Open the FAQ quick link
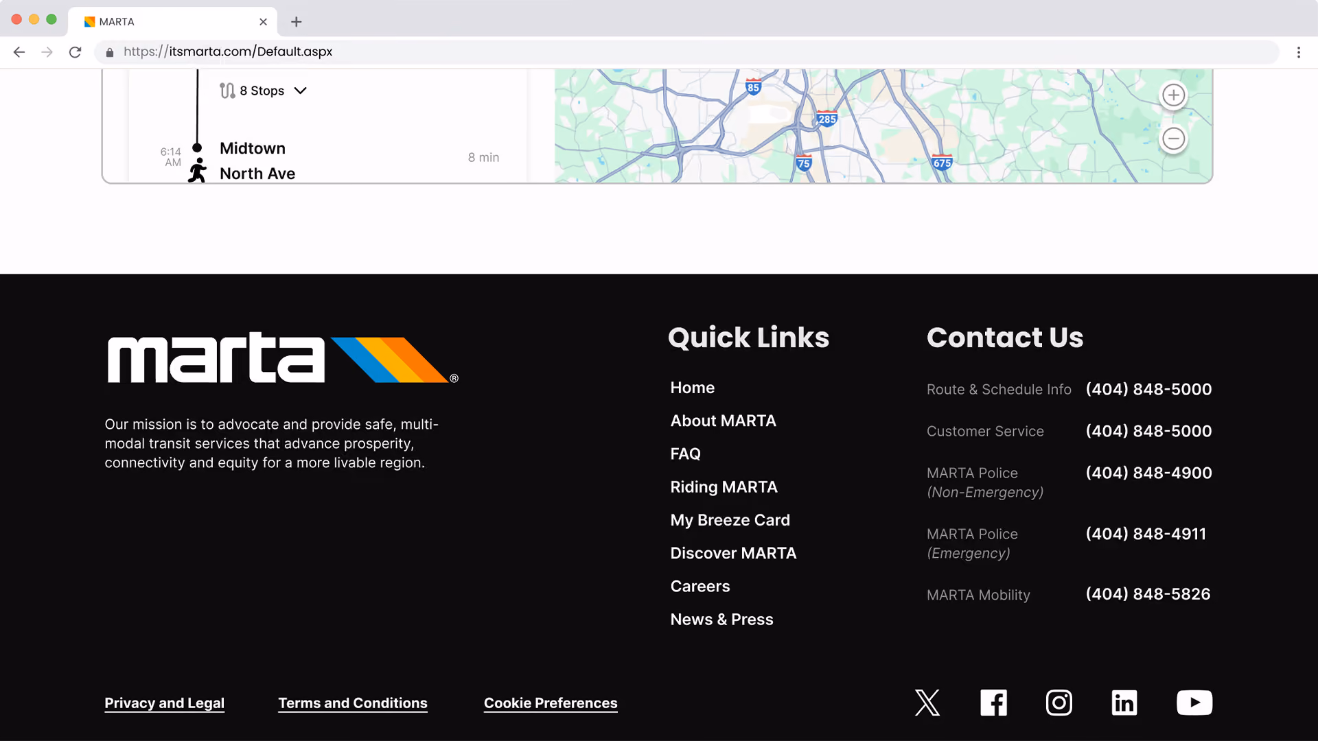 pyautogui.click(x=685, y=454)
